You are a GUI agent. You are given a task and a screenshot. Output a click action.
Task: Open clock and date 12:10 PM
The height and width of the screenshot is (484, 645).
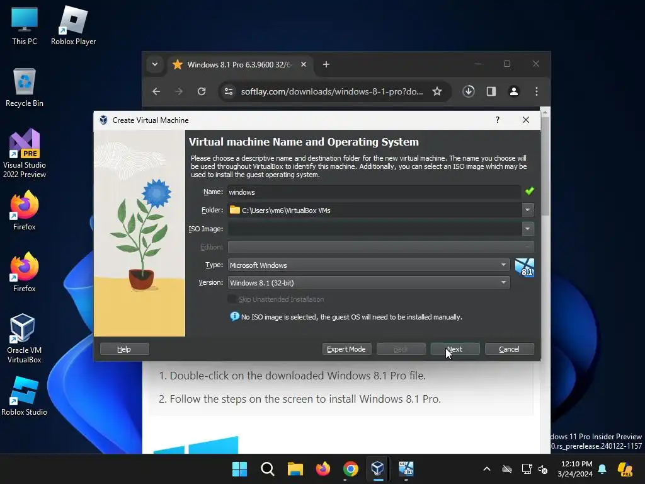(x=575, y=469)
